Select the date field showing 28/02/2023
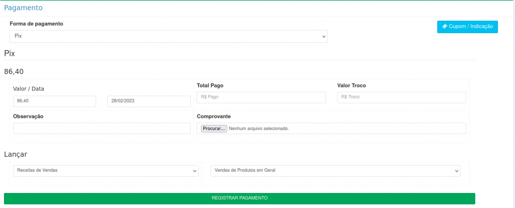The width and height of the screenshot is (515, 208). [x=148, y=101]
